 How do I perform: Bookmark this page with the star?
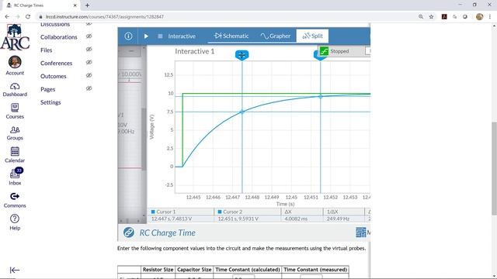pos(431,16)
